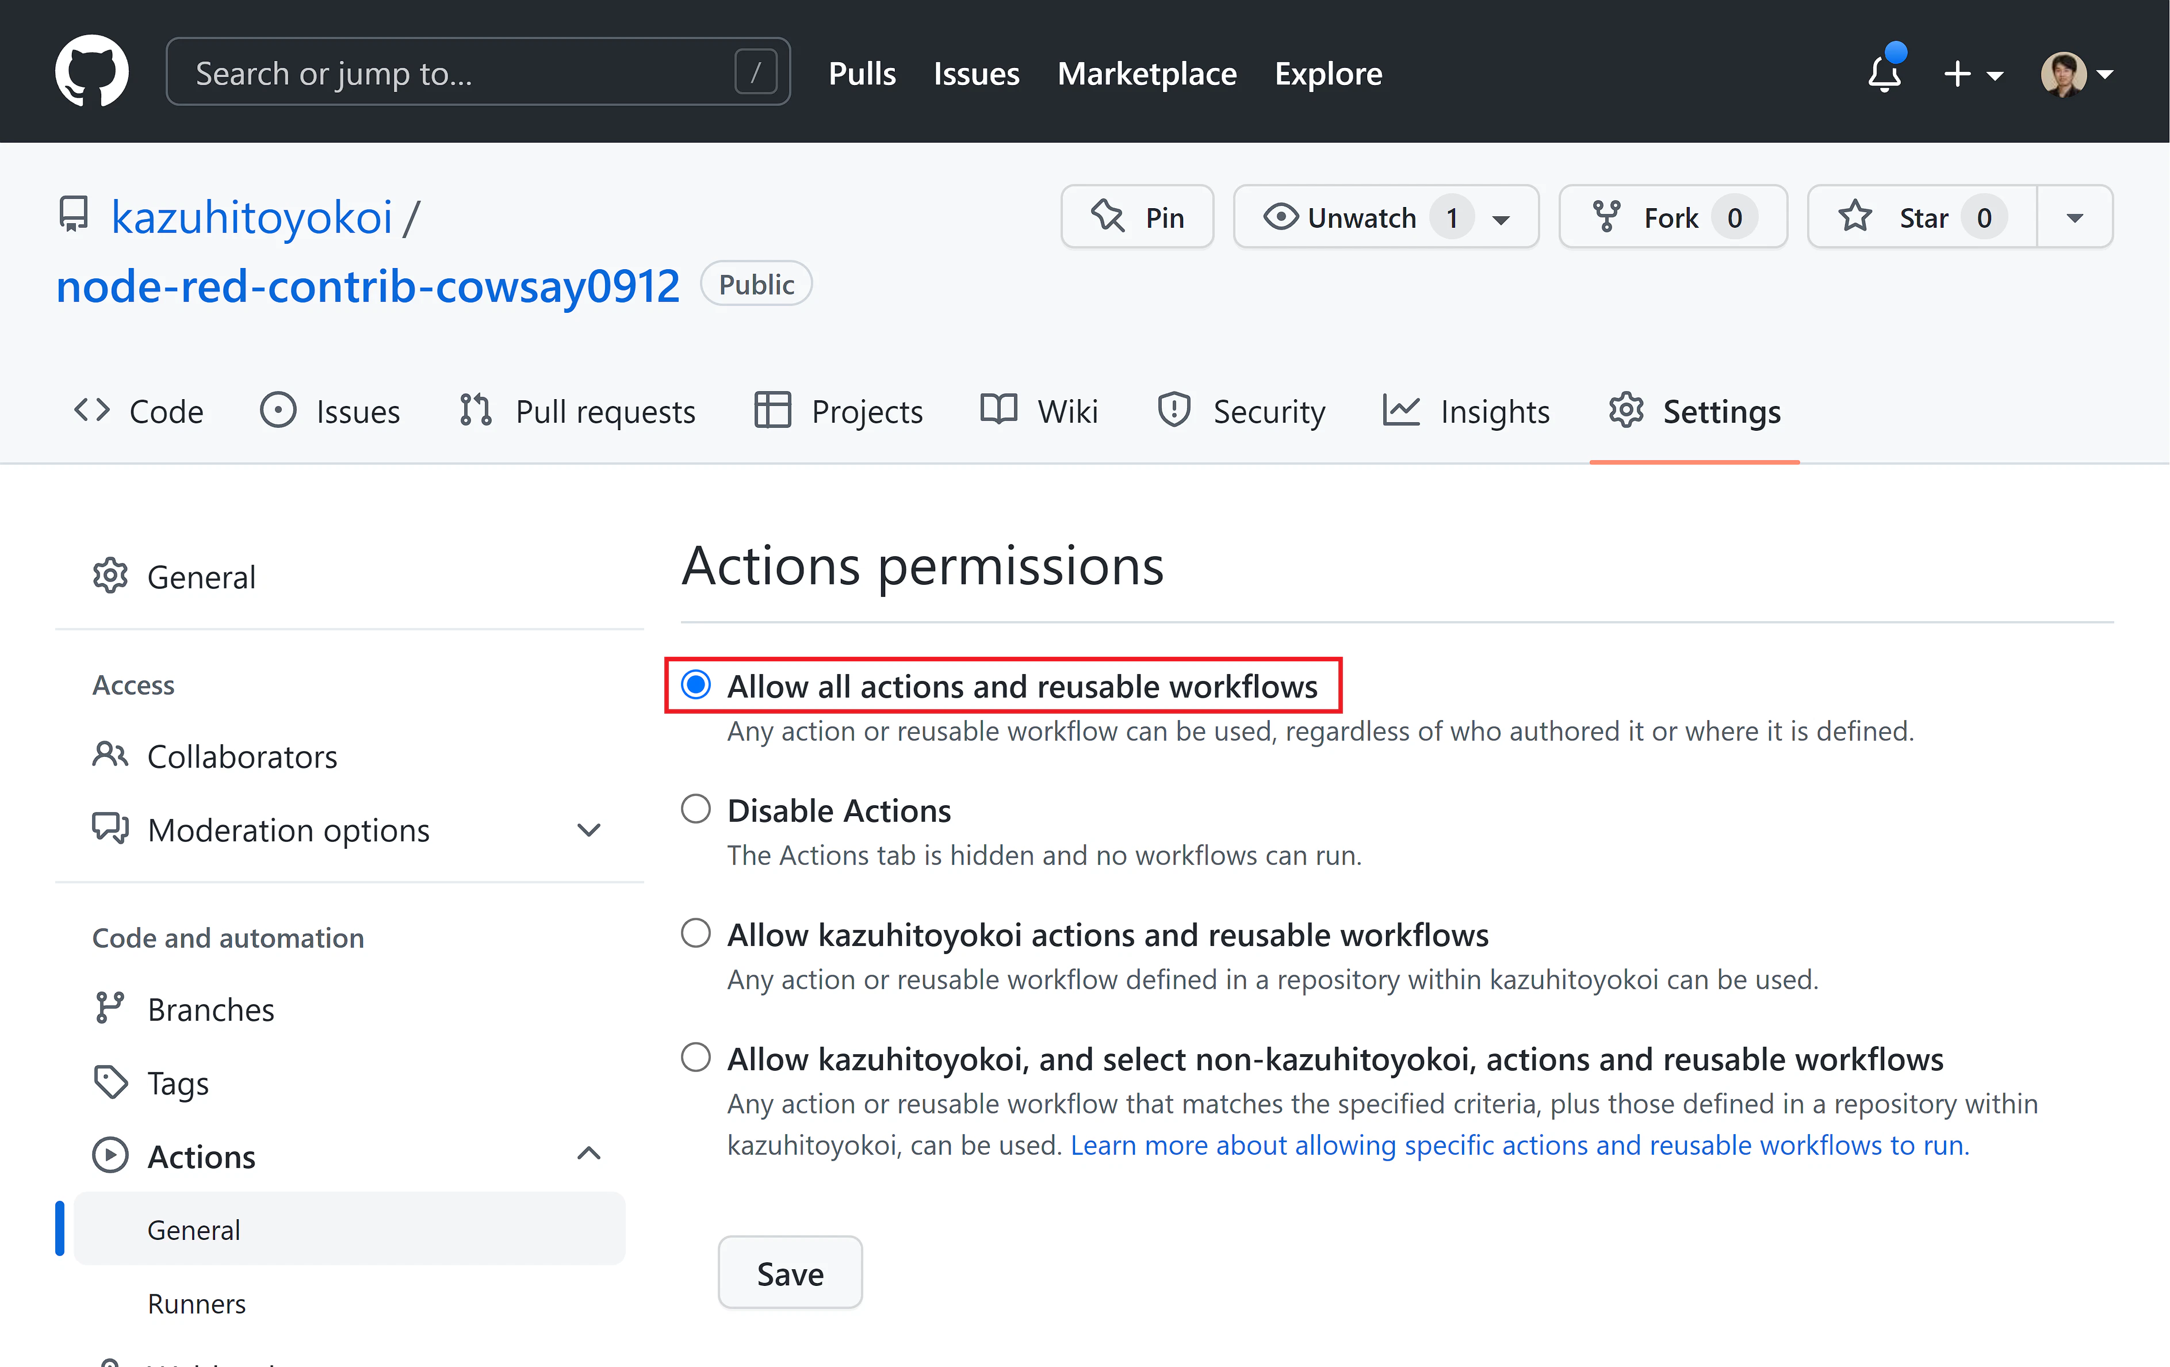
Task: Open the GitHub home logo
Action: (x=92, y=71)
